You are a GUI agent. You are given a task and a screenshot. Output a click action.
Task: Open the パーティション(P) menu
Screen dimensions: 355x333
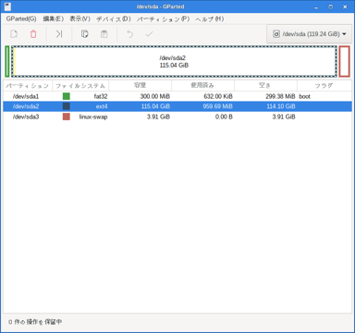(x=163, y=18)
